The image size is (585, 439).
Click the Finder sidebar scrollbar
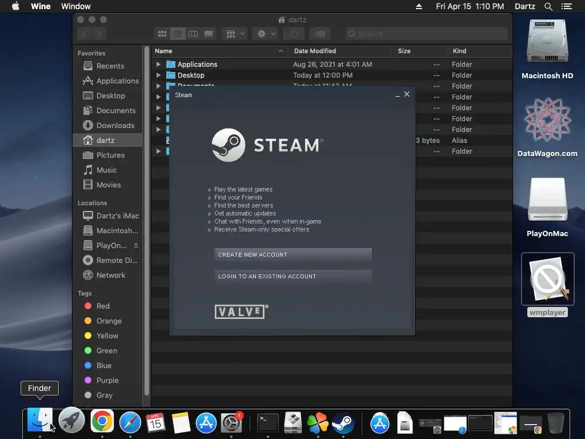pyautogui.click(x=147, y=220)
